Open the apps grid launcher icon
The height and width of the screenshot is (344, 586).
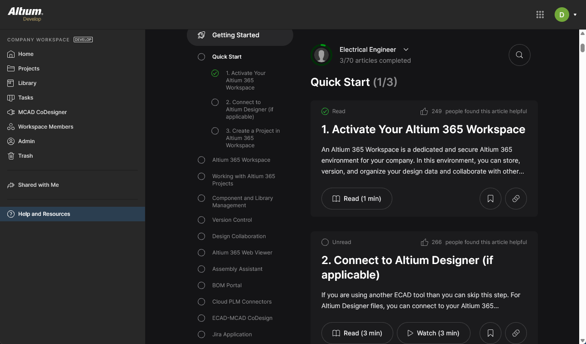coord(540,15)
